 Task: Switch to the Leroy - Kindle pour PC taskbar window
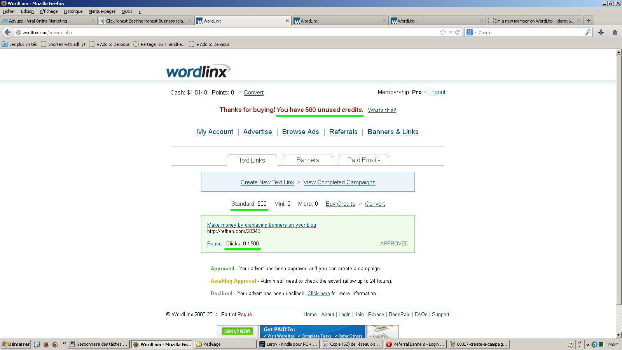288,344
